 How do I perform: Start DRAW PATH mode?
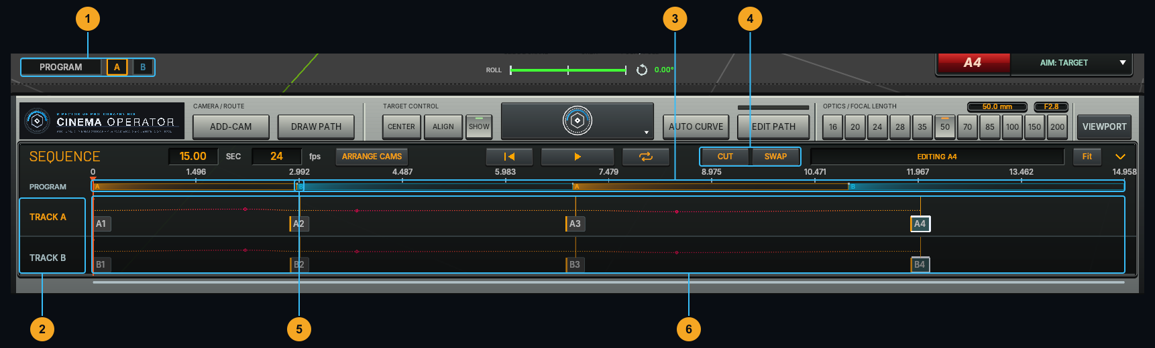316,126
